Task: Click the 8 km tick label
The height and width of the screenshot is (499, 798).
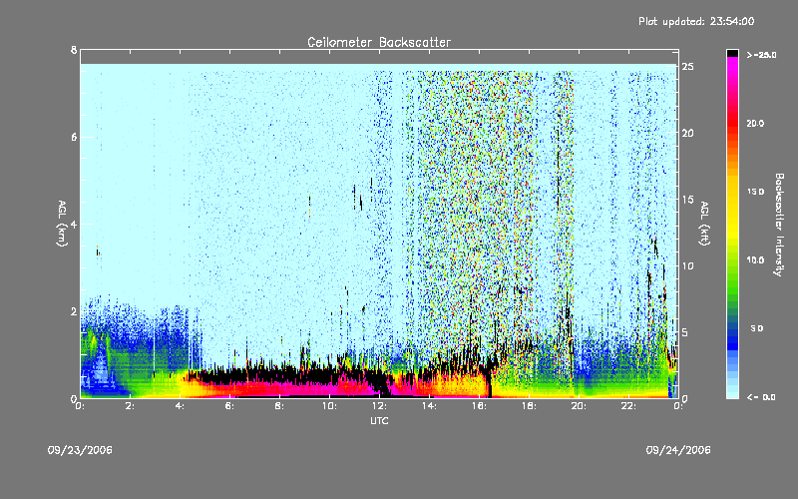Action: point(74,50)
